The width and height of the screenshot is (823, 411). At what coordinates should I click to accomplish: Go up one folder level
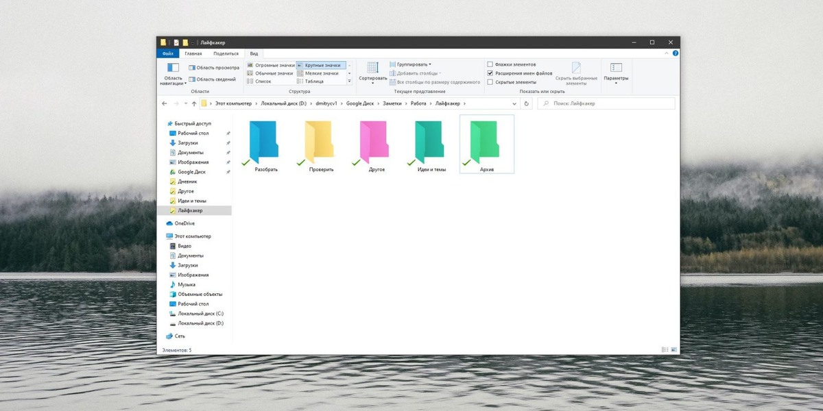pyautogui.click(x=193, y=103)
